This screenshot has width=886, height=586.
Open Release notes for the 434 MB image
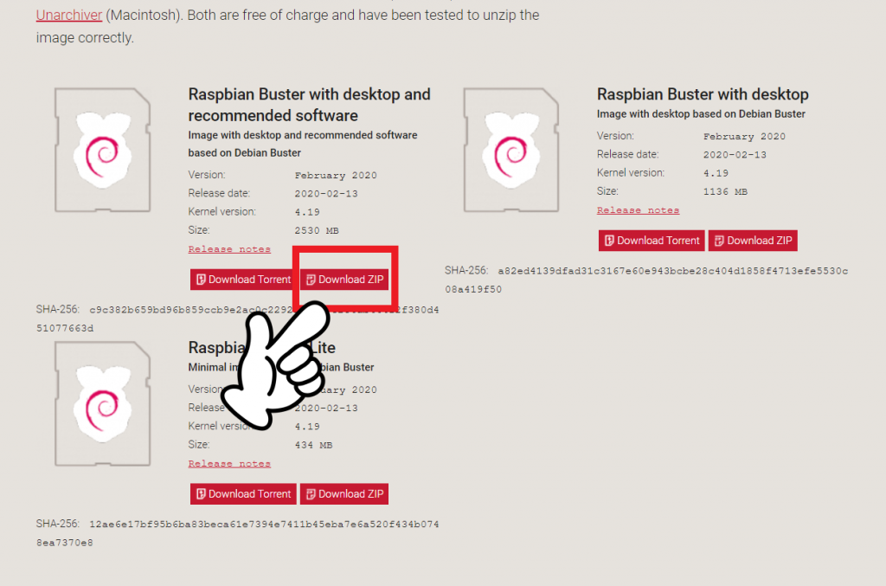click(229, 464)
